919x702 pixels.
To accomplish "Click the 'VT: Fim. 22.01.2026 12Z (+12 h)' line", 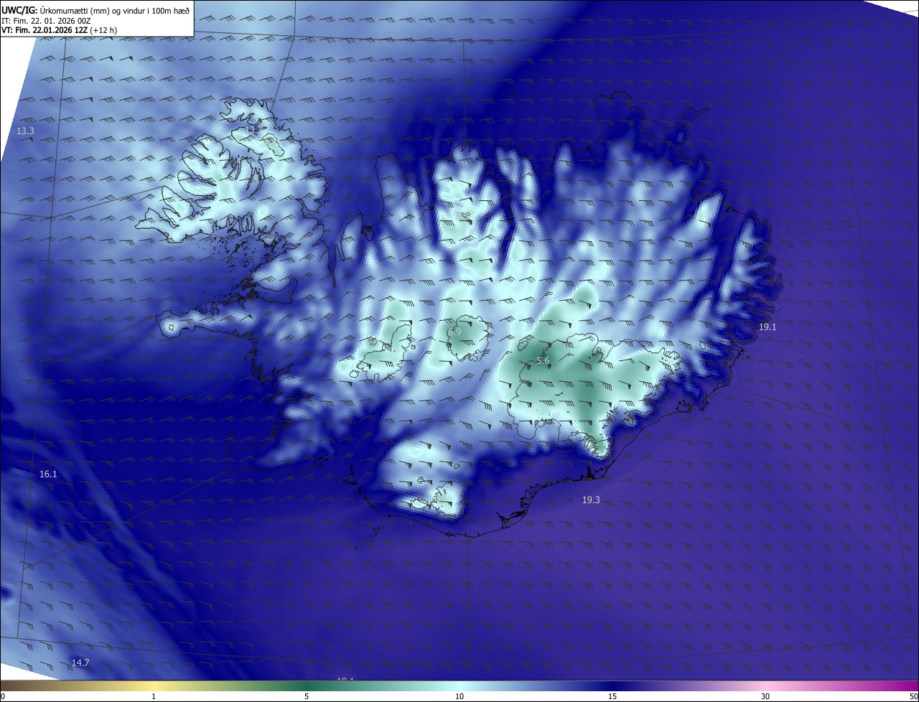I will [58, 31].
